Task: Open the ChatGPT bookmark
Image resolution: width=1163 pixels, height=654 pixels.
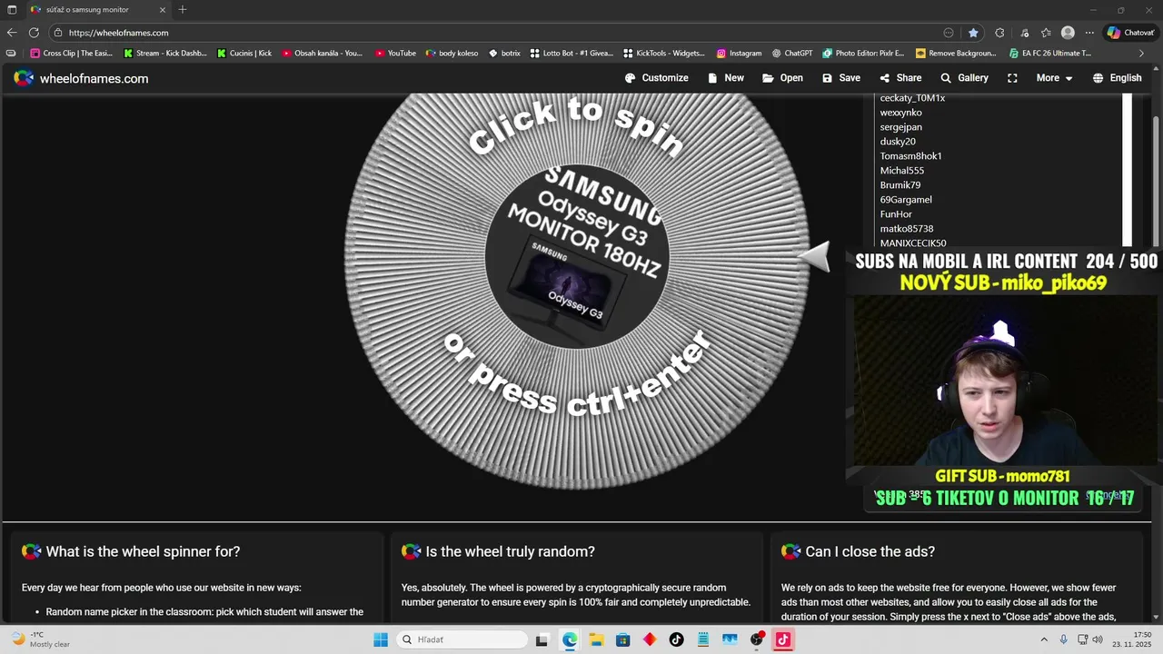Action: [x=791, y=54]
